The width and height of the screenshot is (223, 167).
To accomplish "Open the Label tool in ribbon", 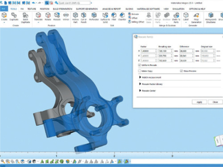I will (186, 16).
